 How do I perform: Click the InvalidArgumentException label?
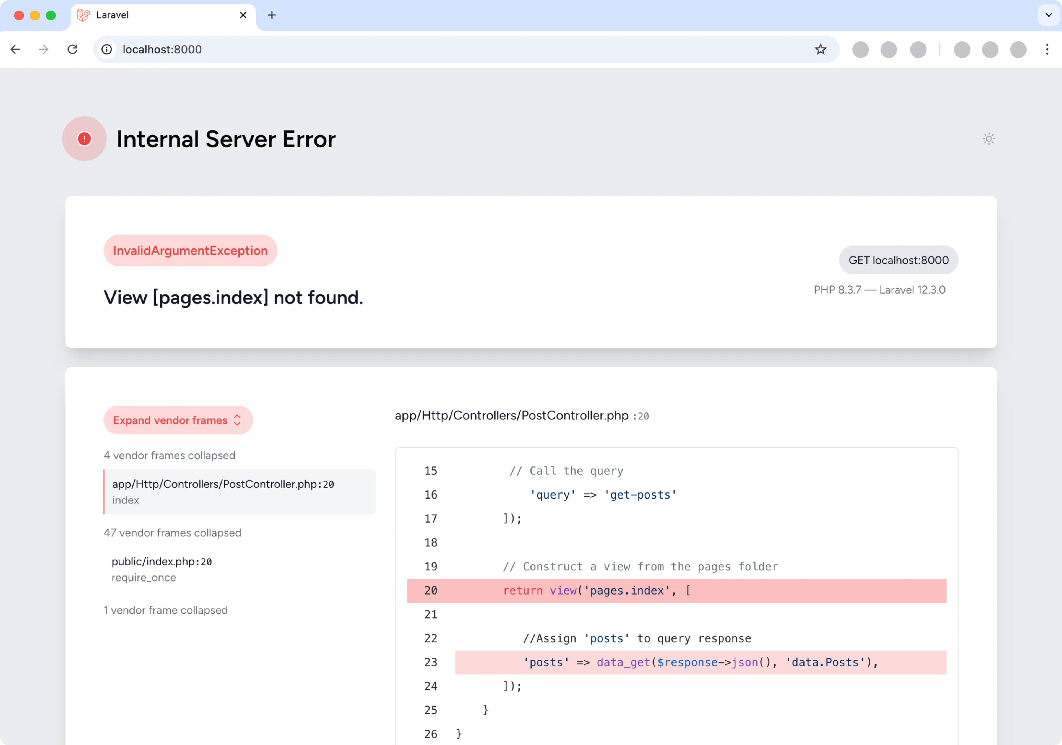click(x=190, y=250)
